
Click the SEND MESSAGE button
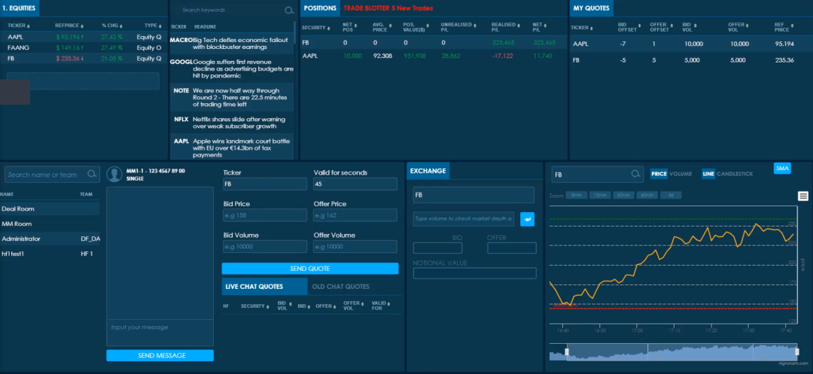point(160,355)
